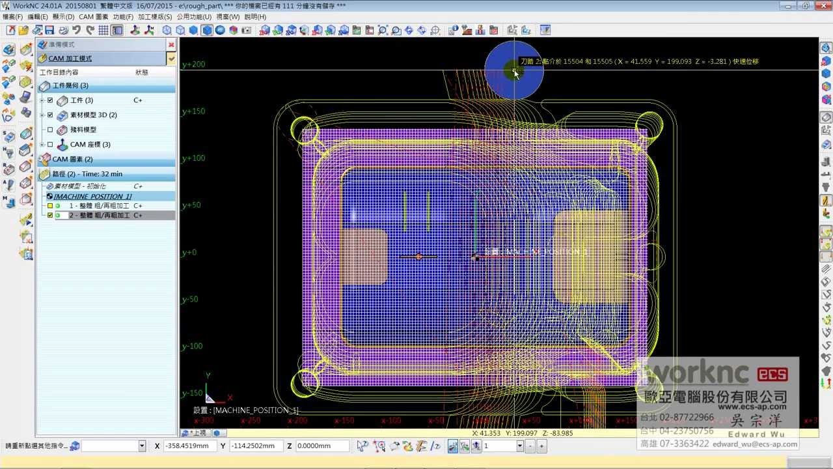Collapse the 工件幾何 (3) section header
The height and width of the screenshot is (469, 833).
click(x=106, y=85)
